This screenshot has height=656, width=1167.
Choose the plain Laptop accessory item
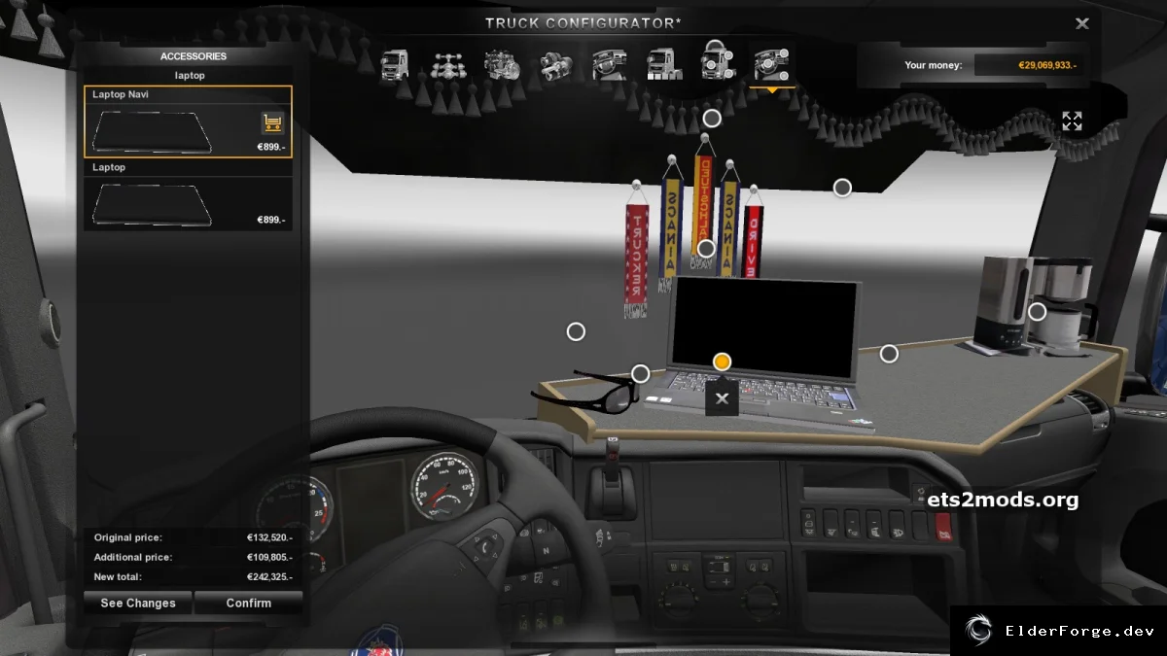188,195
